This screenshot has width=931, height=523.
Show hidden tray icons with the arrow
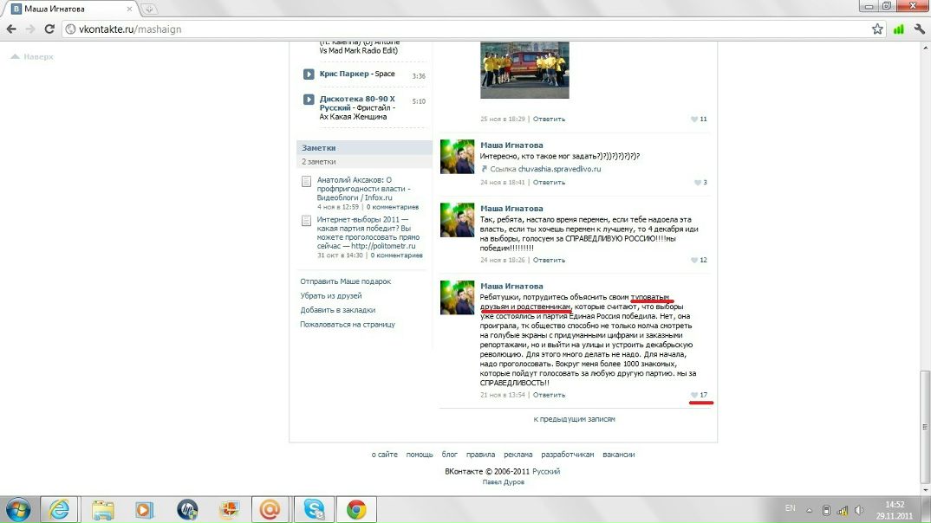pyautogui.click(x=809, y=510)
